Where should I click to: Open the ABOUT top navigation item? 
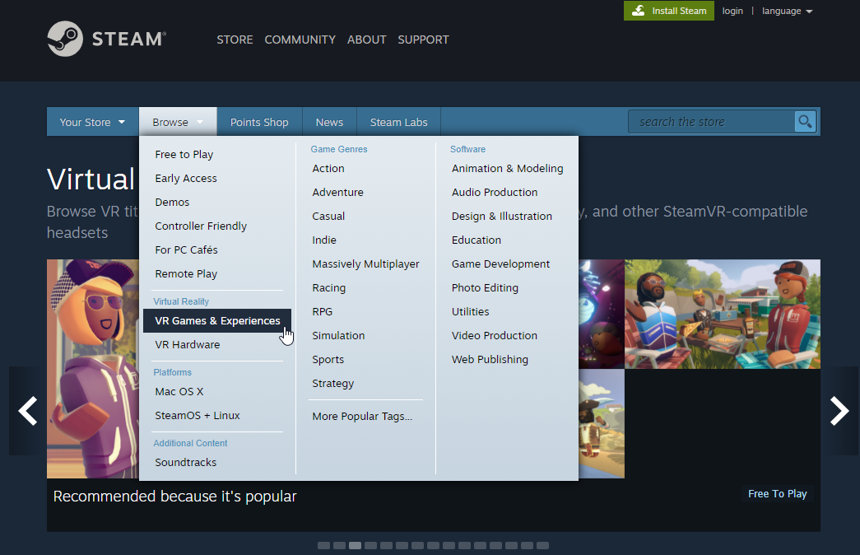click(366, 40)
